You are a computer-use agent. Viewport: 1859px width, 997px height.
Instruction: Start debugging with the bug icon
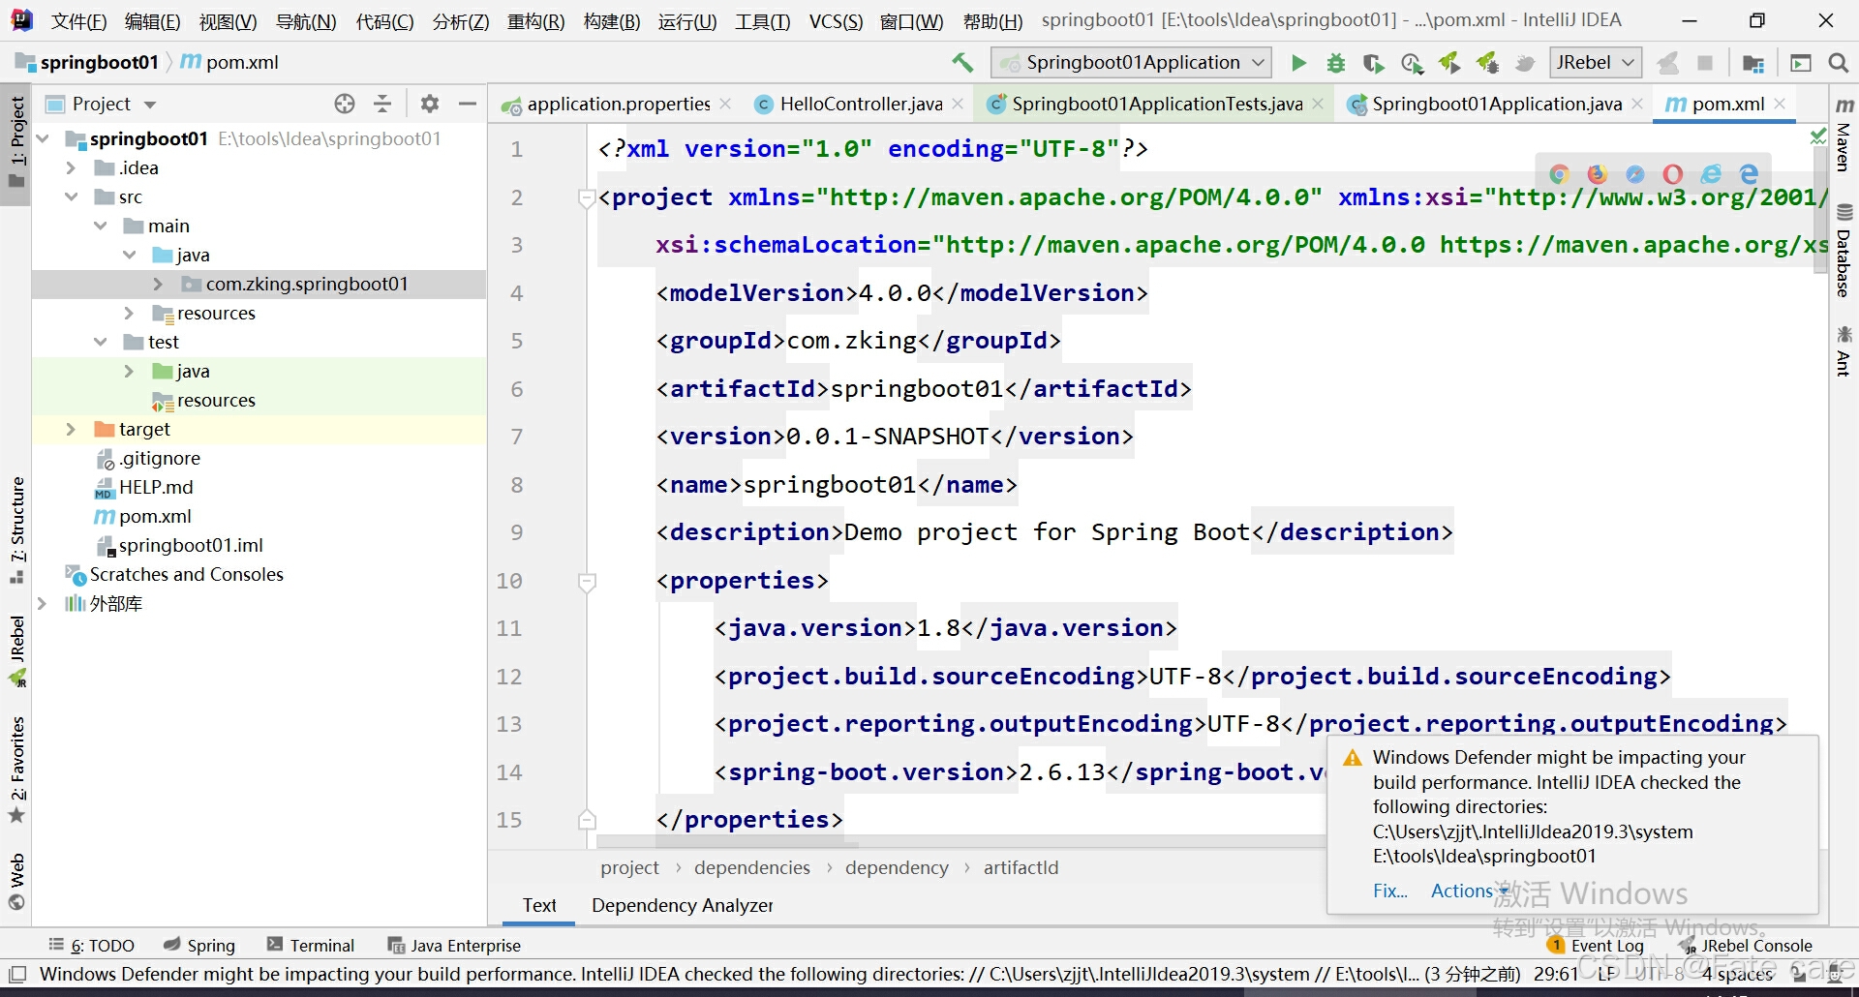pos(1336,63)
